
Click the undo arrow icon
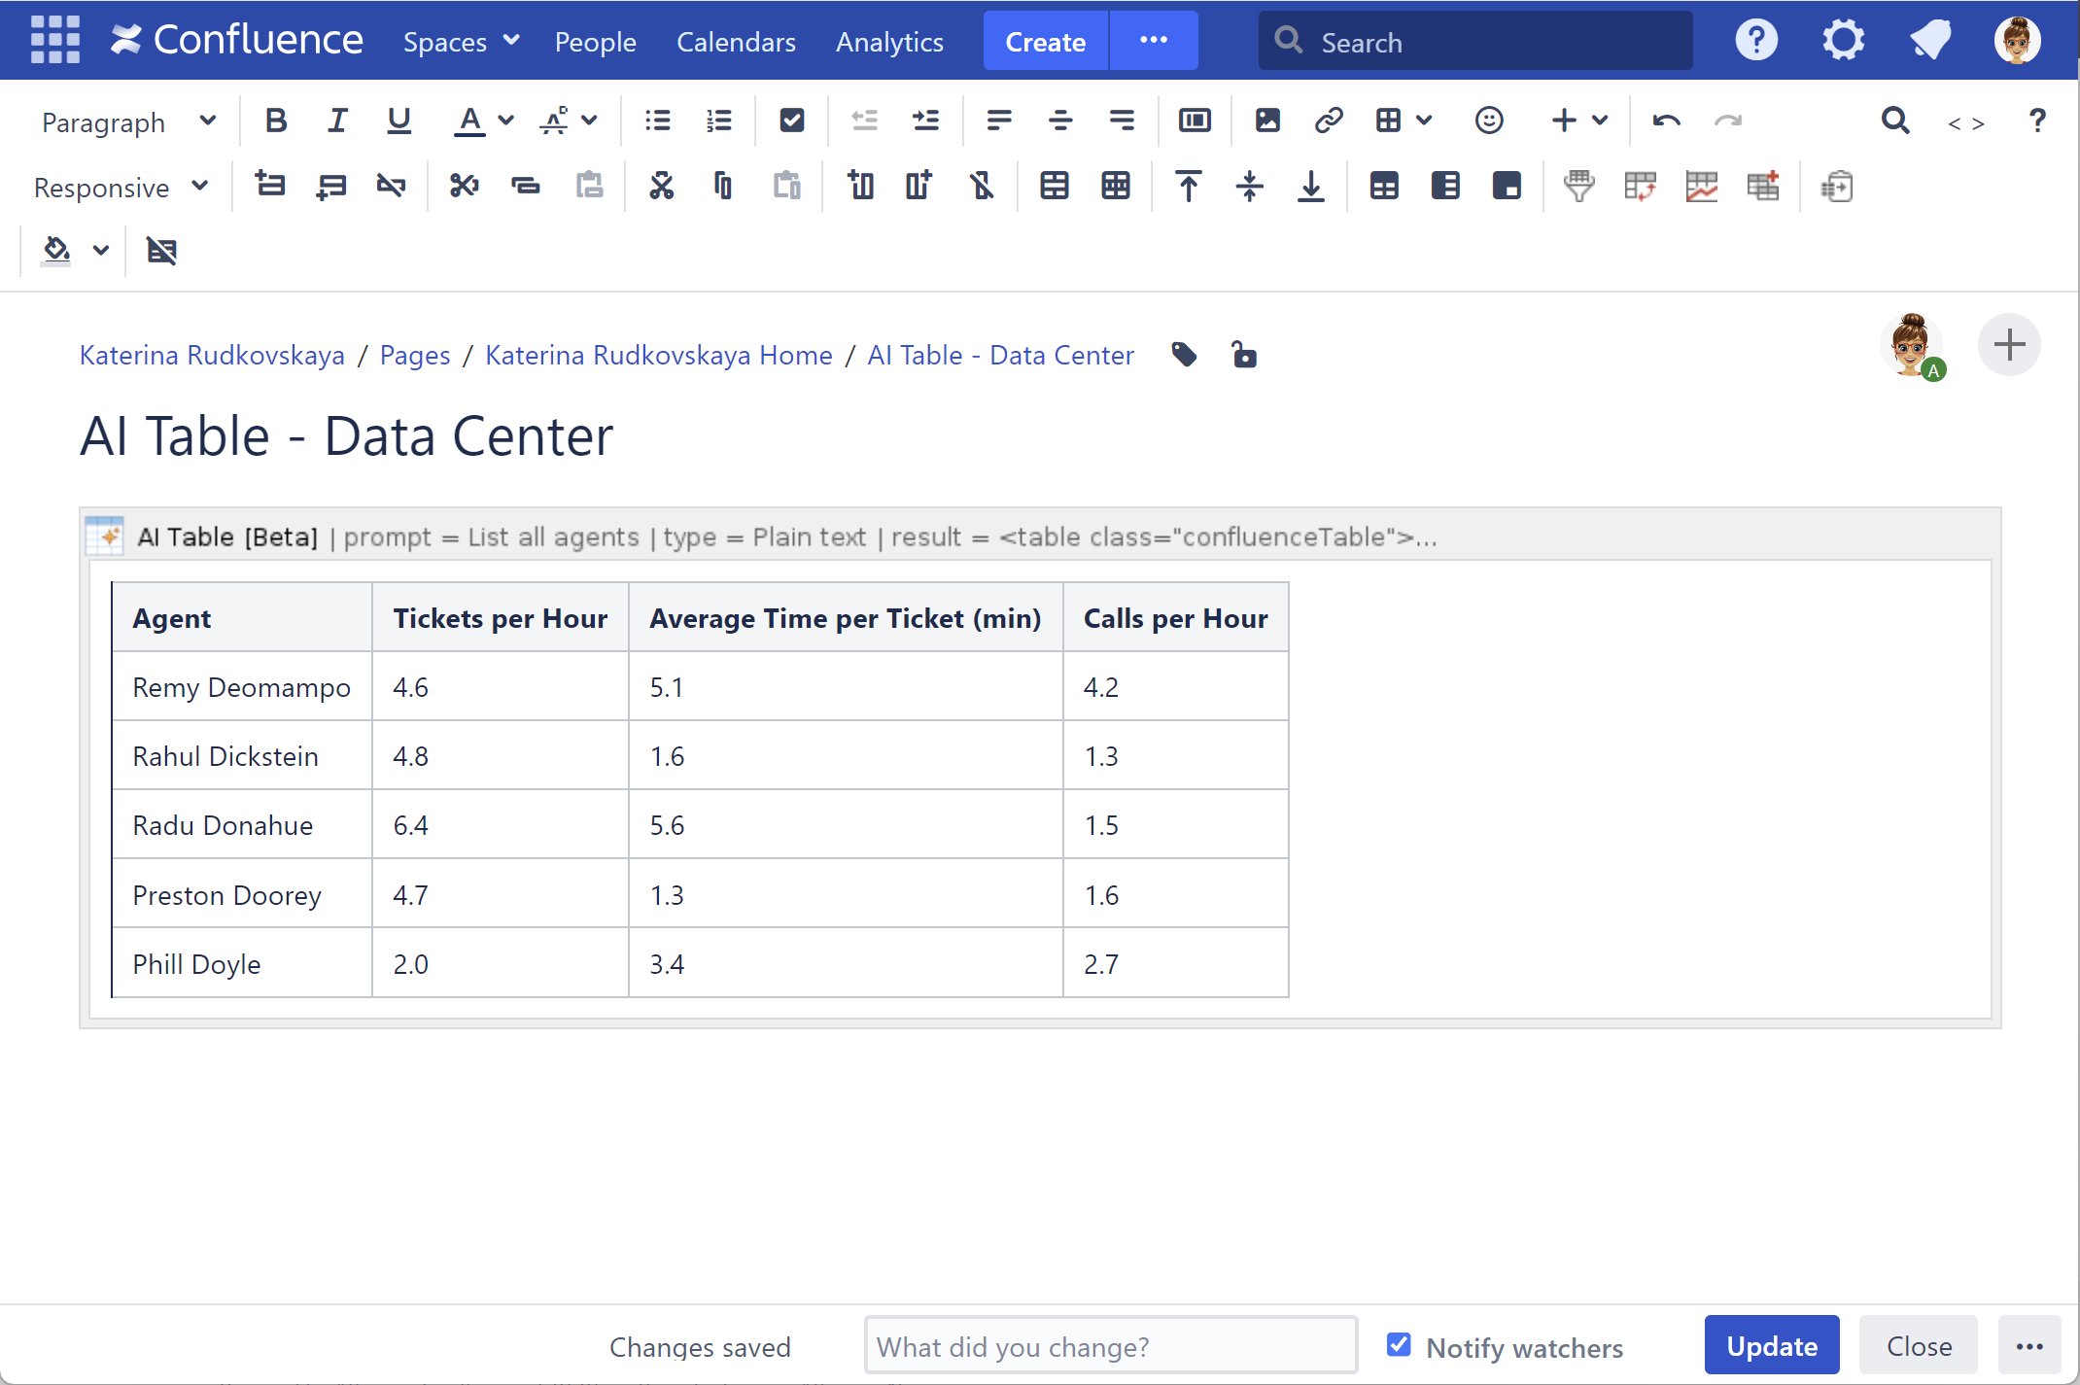pos(1666,121)
